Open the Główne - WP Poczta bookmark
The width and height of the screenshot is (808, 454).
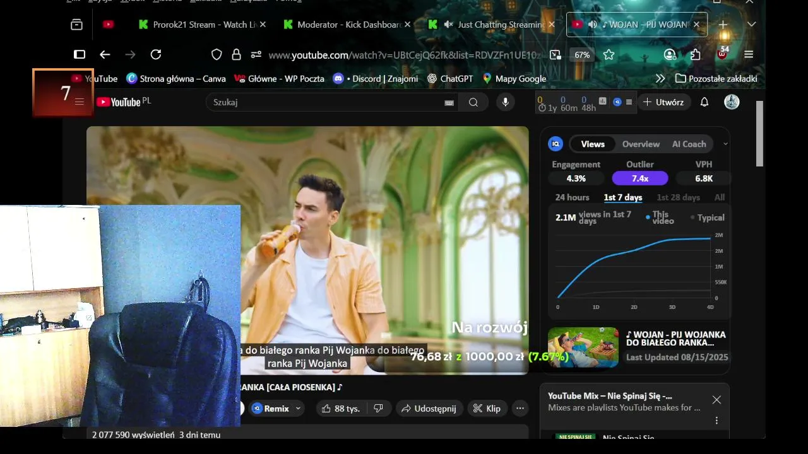coord(279,79)
